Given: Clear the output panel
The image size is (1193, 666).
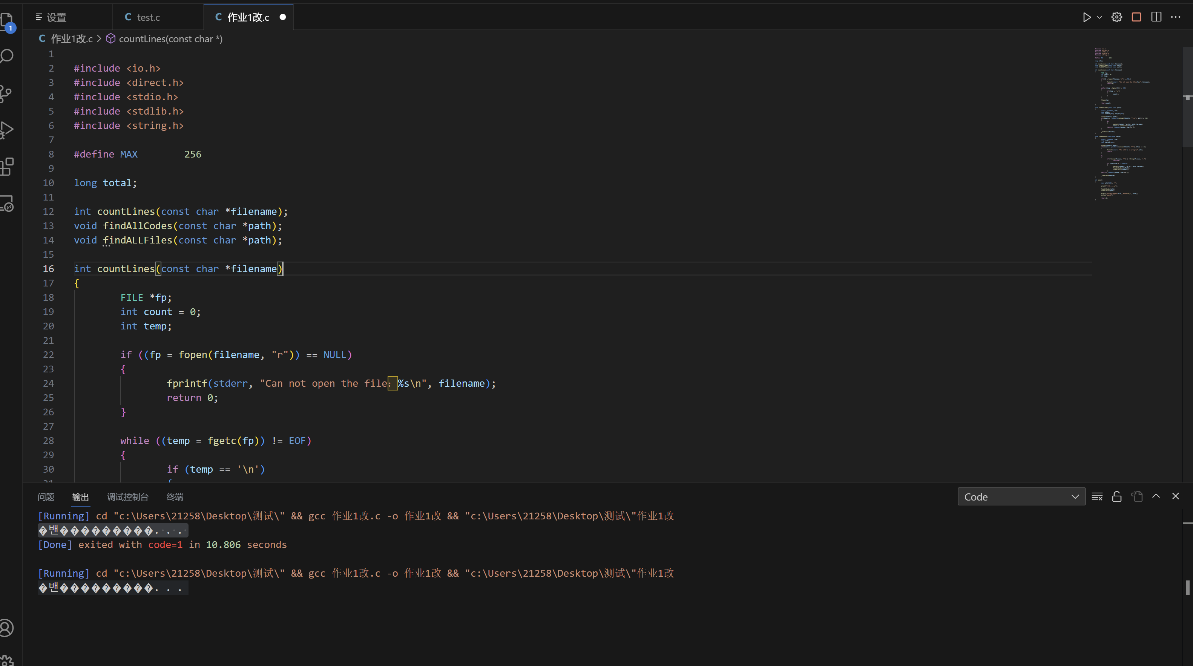Looking at the screenshot, I should pos(1097,497).
